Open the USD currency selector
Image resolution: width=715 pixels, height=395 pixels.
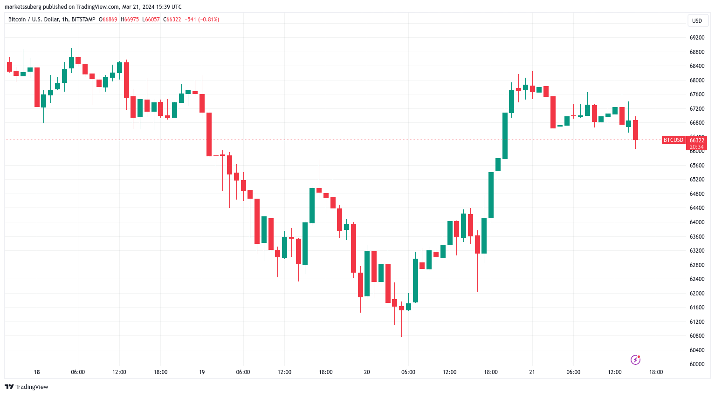click(697, 20)
